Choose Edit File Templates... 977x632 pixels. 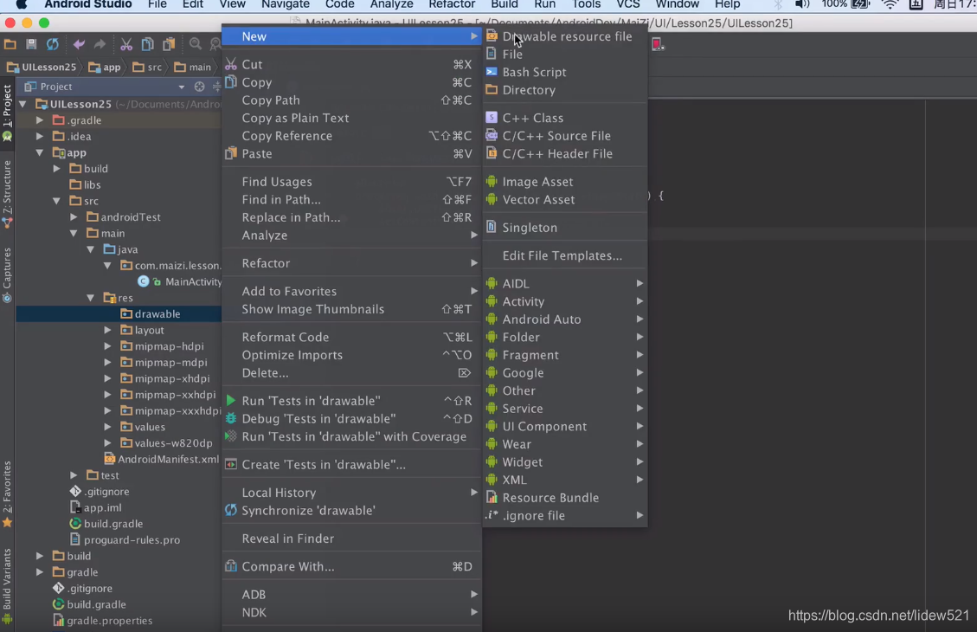click(564, 255)
